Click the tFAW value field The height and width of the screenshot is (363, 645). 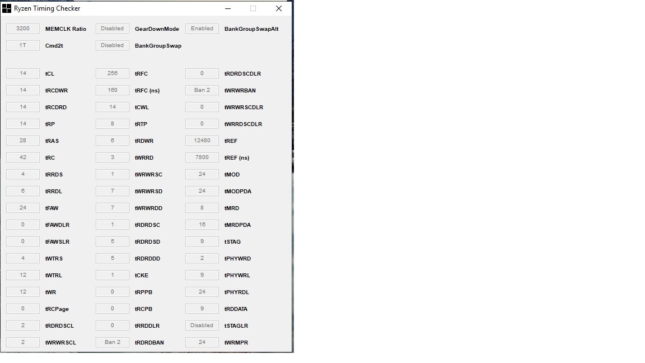23,208
